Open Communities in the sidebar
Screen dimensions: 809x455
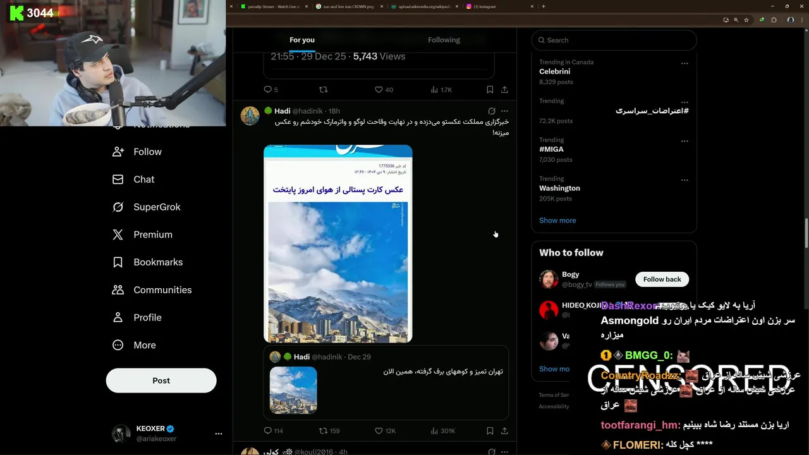point(152,290)
